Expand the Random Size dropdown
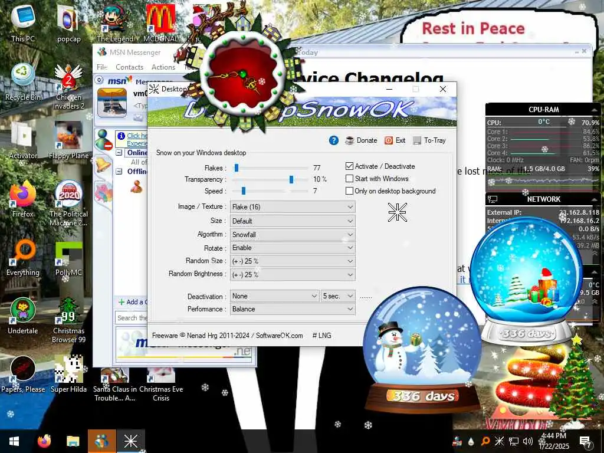Viewport: 604px width, 453px height. coord(293,261)
